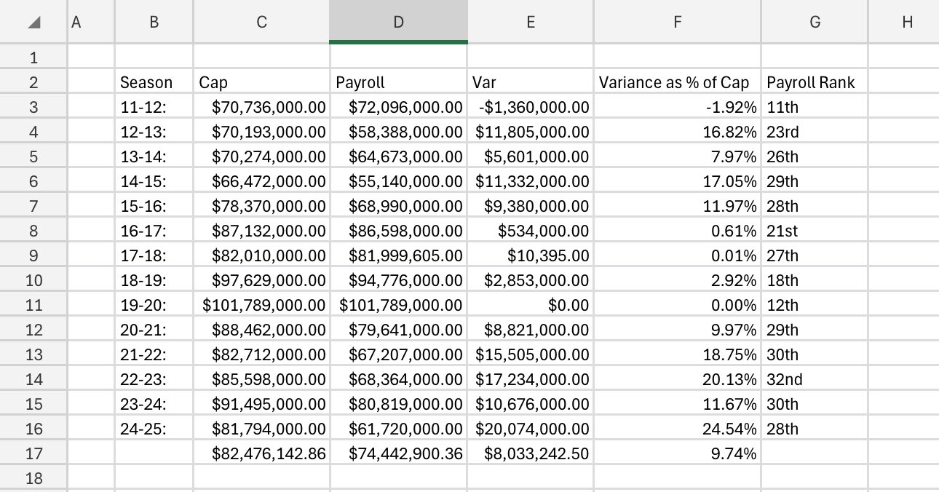Select the highlighted column D header
The image size is (939, 492).
(x=398, y=22)
